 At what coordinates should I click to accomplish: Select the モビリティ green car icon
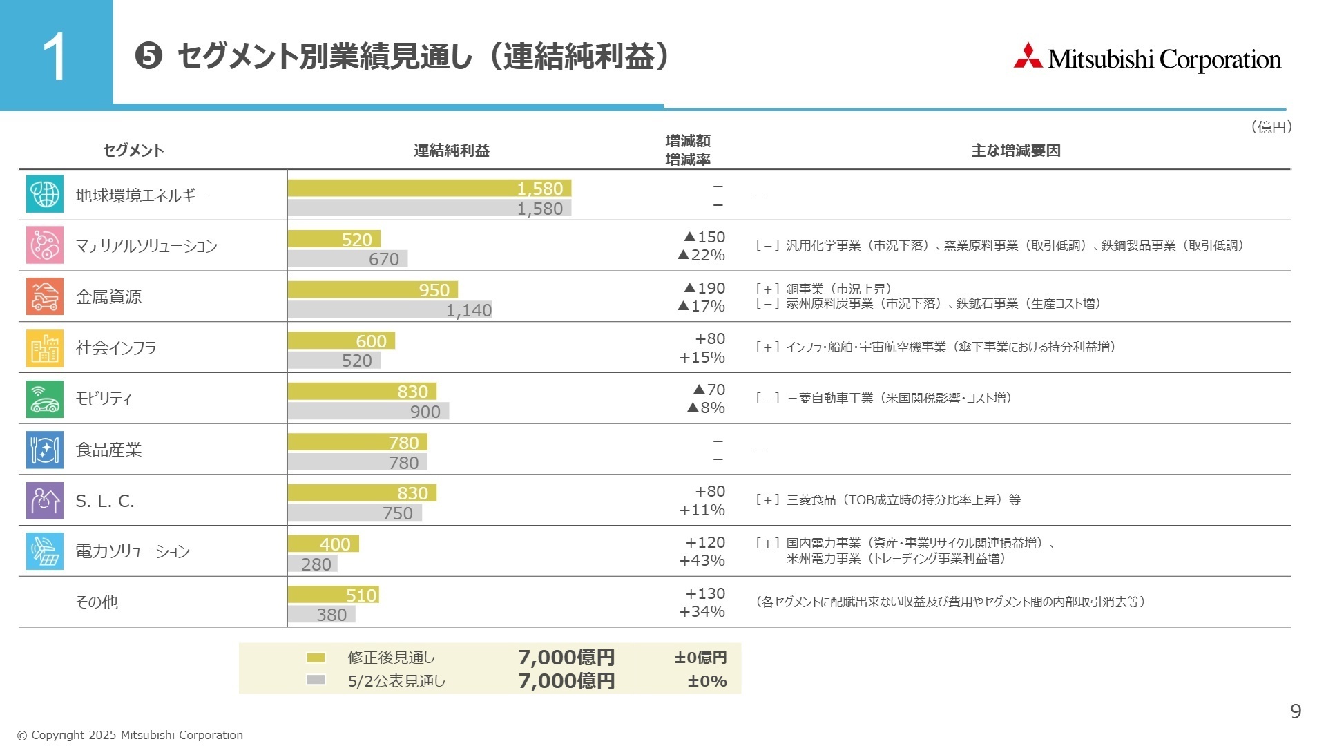[x=44, y=399]
